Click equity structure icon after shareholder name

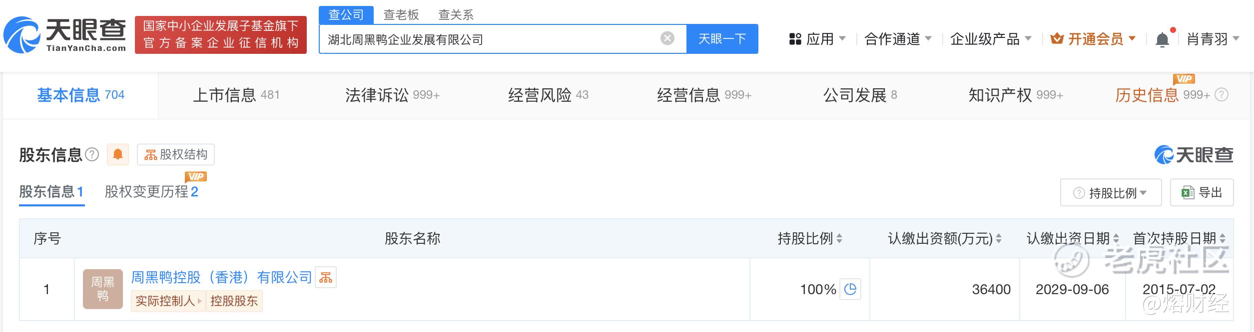[326, 278]
